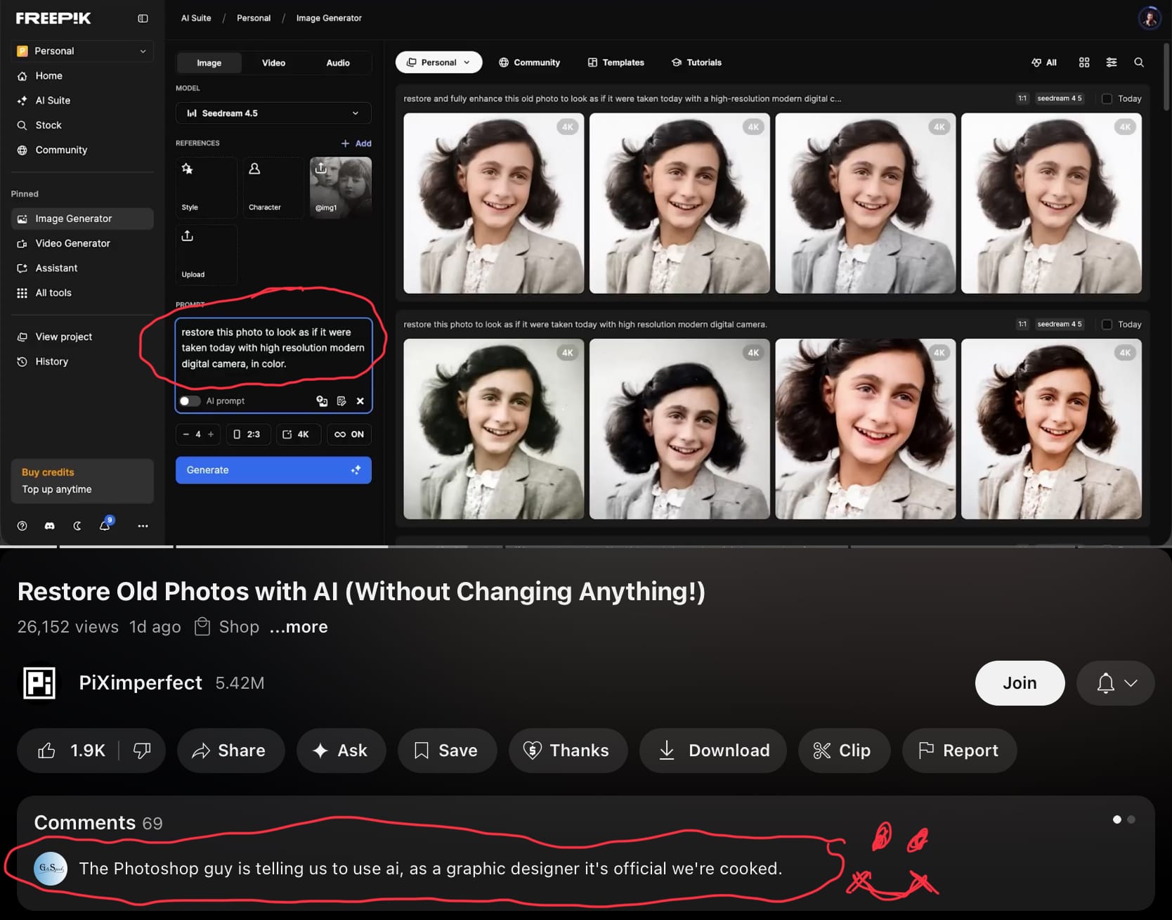Click inside the prompt text field
The image size is (1172, 920).
273,349
